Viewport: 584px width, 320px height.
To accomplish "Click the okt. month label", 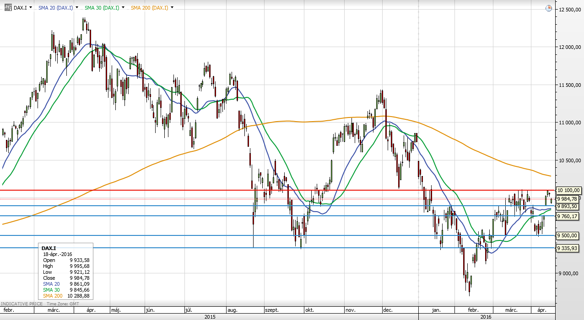I will (x=309, y=310).
